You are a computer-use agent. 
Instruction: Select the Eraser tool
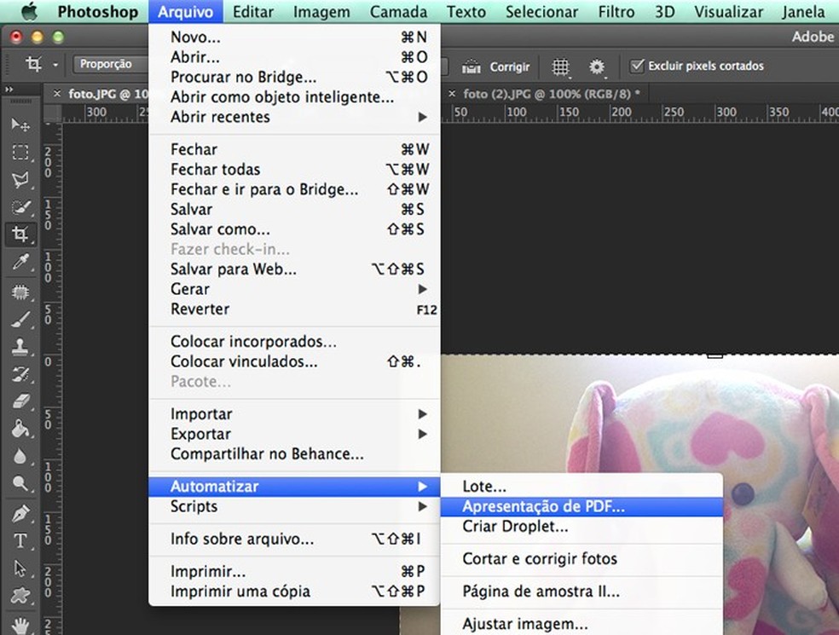point(20,401)
